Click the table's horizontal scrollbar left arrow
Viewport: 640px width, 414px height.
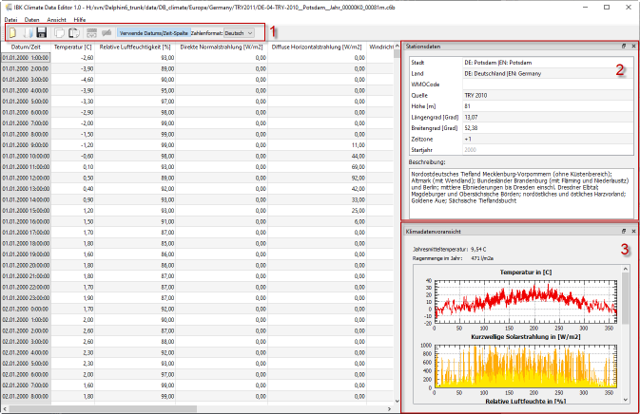tap(5, 408)
